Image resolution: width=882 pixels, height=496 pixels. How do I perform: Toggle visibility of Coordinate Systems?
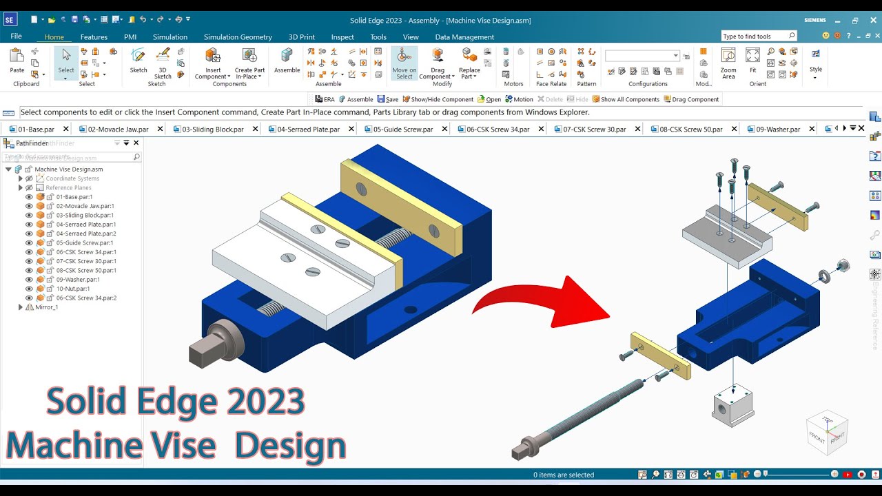pos(29,178)
